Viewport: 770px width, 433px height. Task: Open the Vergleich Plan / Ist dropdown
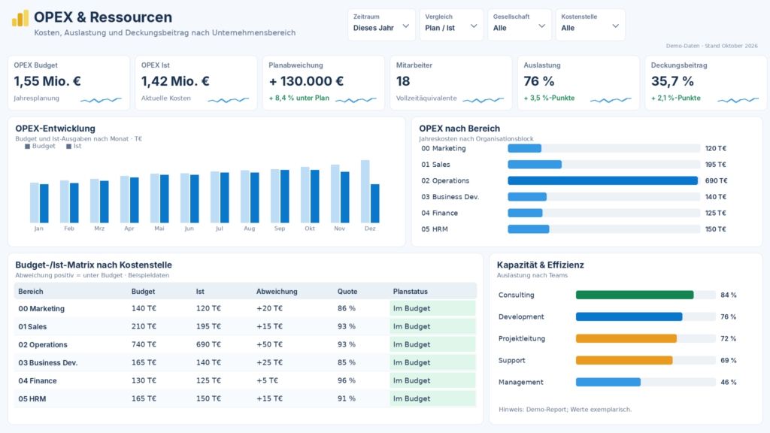[451, 25]
